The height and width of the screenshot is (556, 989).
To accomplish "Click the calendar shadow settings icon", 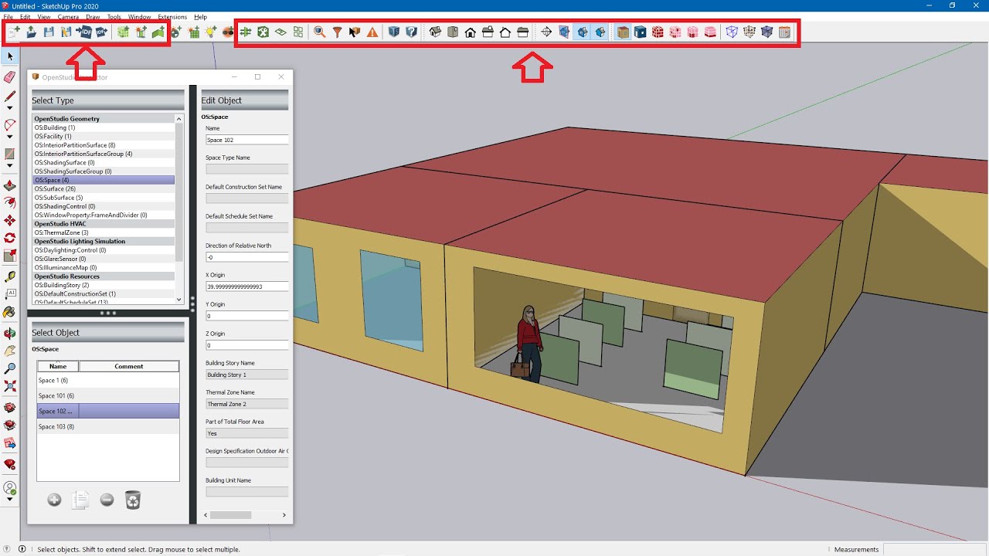I will tap(784, 32).
